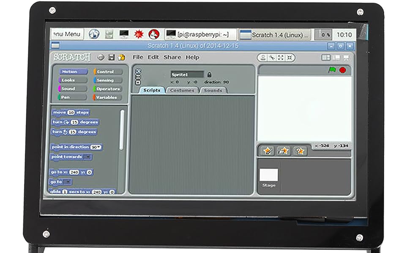Set rotation style to don't rotate
Viewport: 410px width, 253px height.
coord(138,83)
